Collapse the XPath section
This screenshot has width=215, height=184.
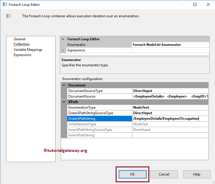point(64,102)
